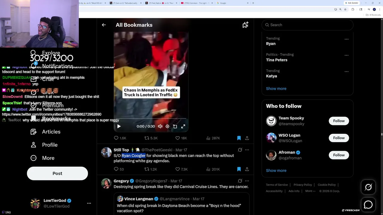Like the video post with 18K likes

(181, 138)
